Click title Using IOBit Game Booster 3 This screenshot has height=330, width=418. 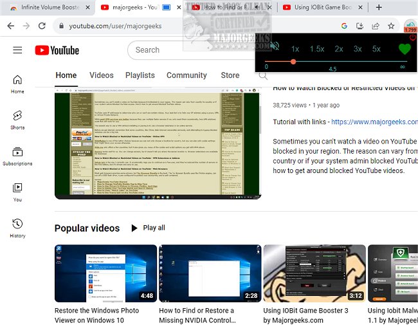pyautogui.click(x=305, y=315)
